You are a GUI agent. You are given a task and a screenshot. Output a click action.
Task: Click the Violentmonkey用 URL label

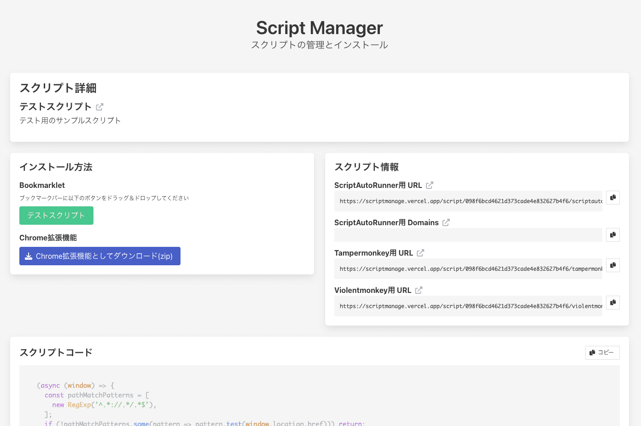(x=373, y=290)
